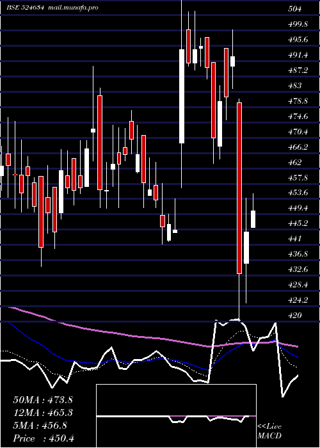Select the 428.4 price axis label
320x448 pixels.
coord(298,285)
